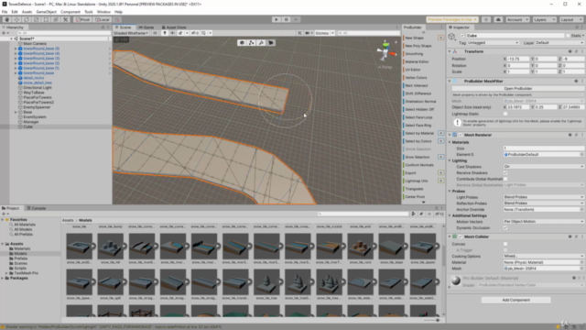The height and width of the screenshot is (330, 586).
Task: Click the scene orientation gizmo
Action: tap(385, 51)
